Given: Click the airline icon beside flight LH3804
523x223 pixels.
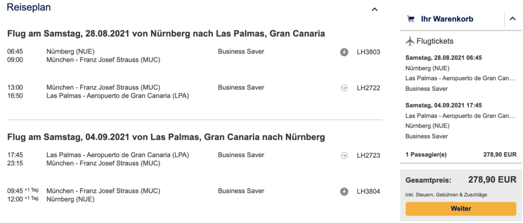Looking at the screenshot, I should point(344,191).
